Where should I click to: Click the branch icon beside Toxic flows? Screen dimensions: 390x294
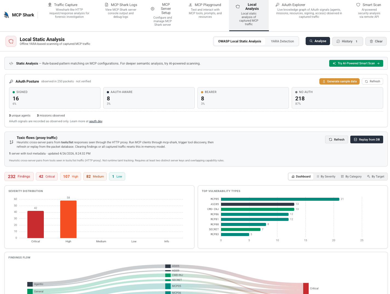pos(12,142)
